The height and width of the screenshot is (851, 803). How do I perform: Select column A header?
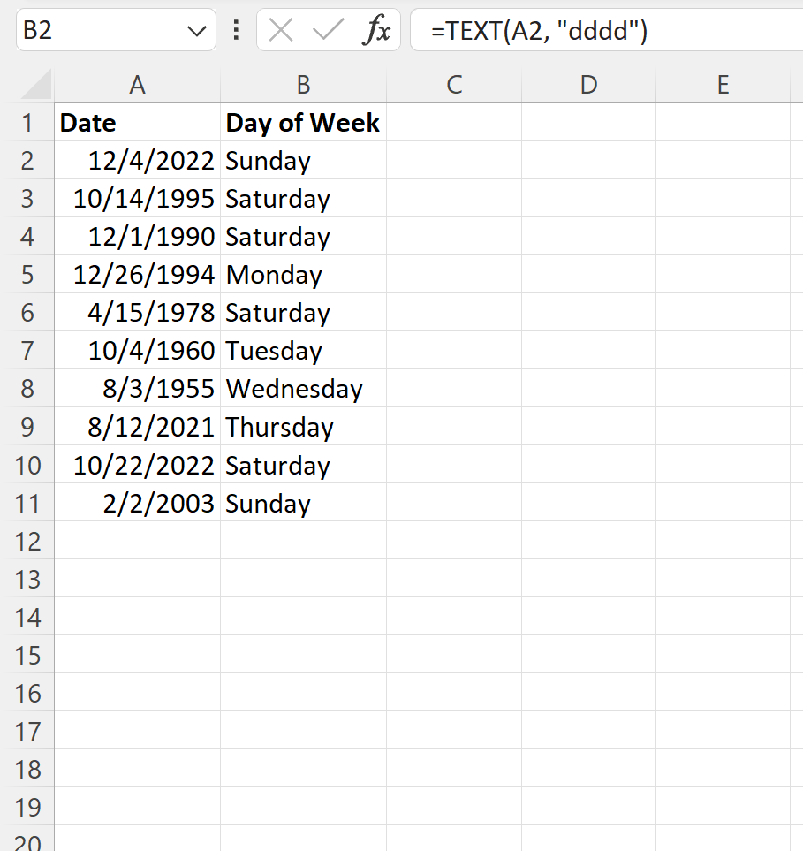click(137, 85)
